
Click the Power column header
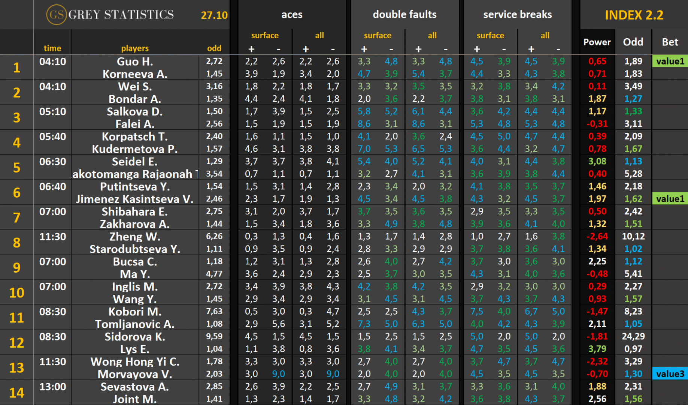[x=597, y=42]
